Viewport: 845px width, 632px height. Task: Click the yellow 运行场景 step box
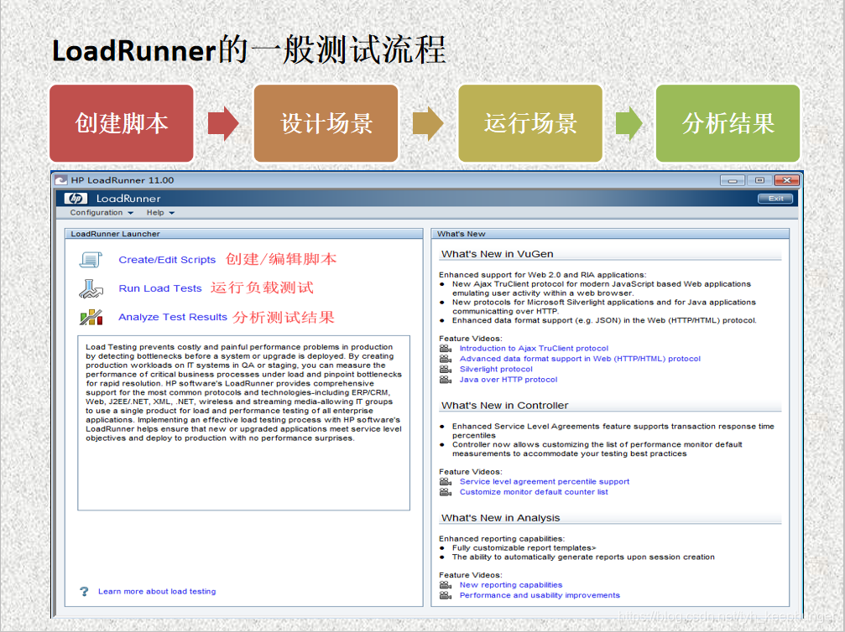tap(530, 123)
